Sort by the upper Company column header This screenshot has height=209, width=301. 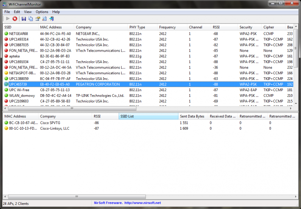(101, 27)
